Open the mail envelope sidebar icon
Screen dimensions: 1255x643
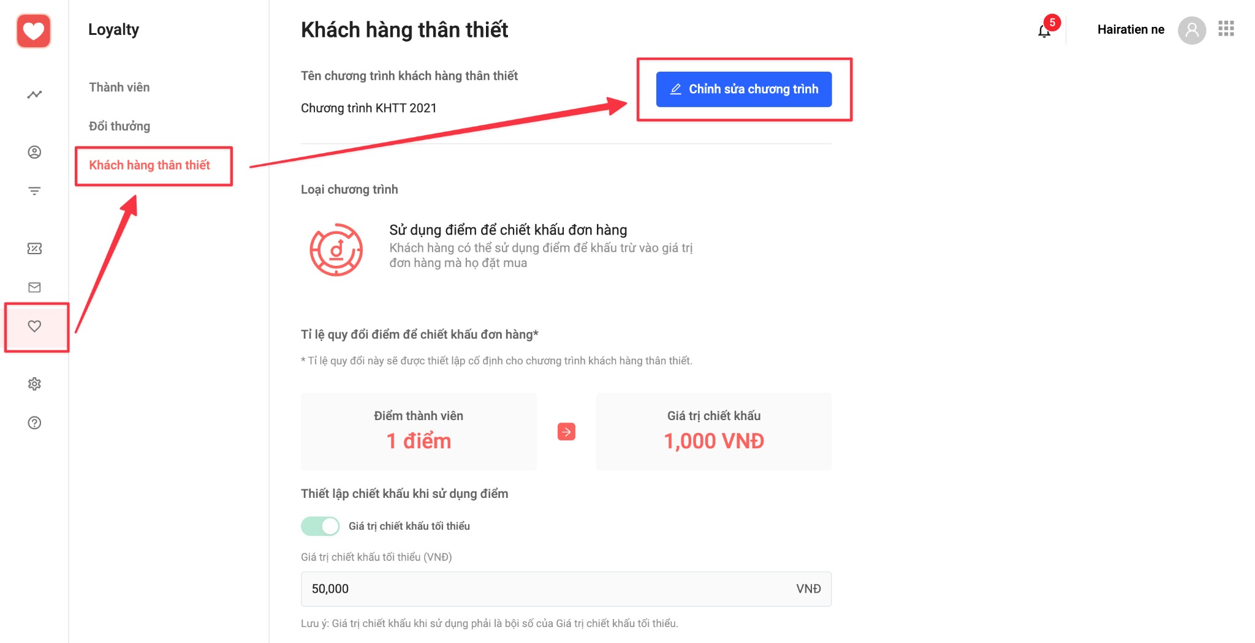point(34,287)
